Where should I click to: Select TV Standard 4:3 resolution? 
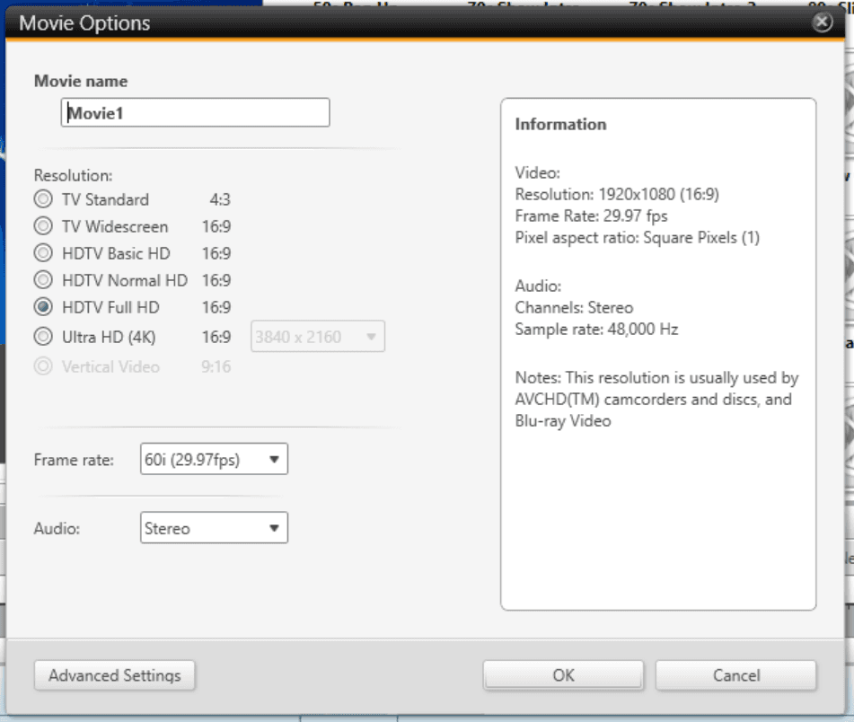pos(44,199)
